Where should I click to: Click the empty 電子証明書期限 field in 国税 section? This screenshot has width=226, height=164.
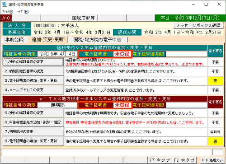186,54
